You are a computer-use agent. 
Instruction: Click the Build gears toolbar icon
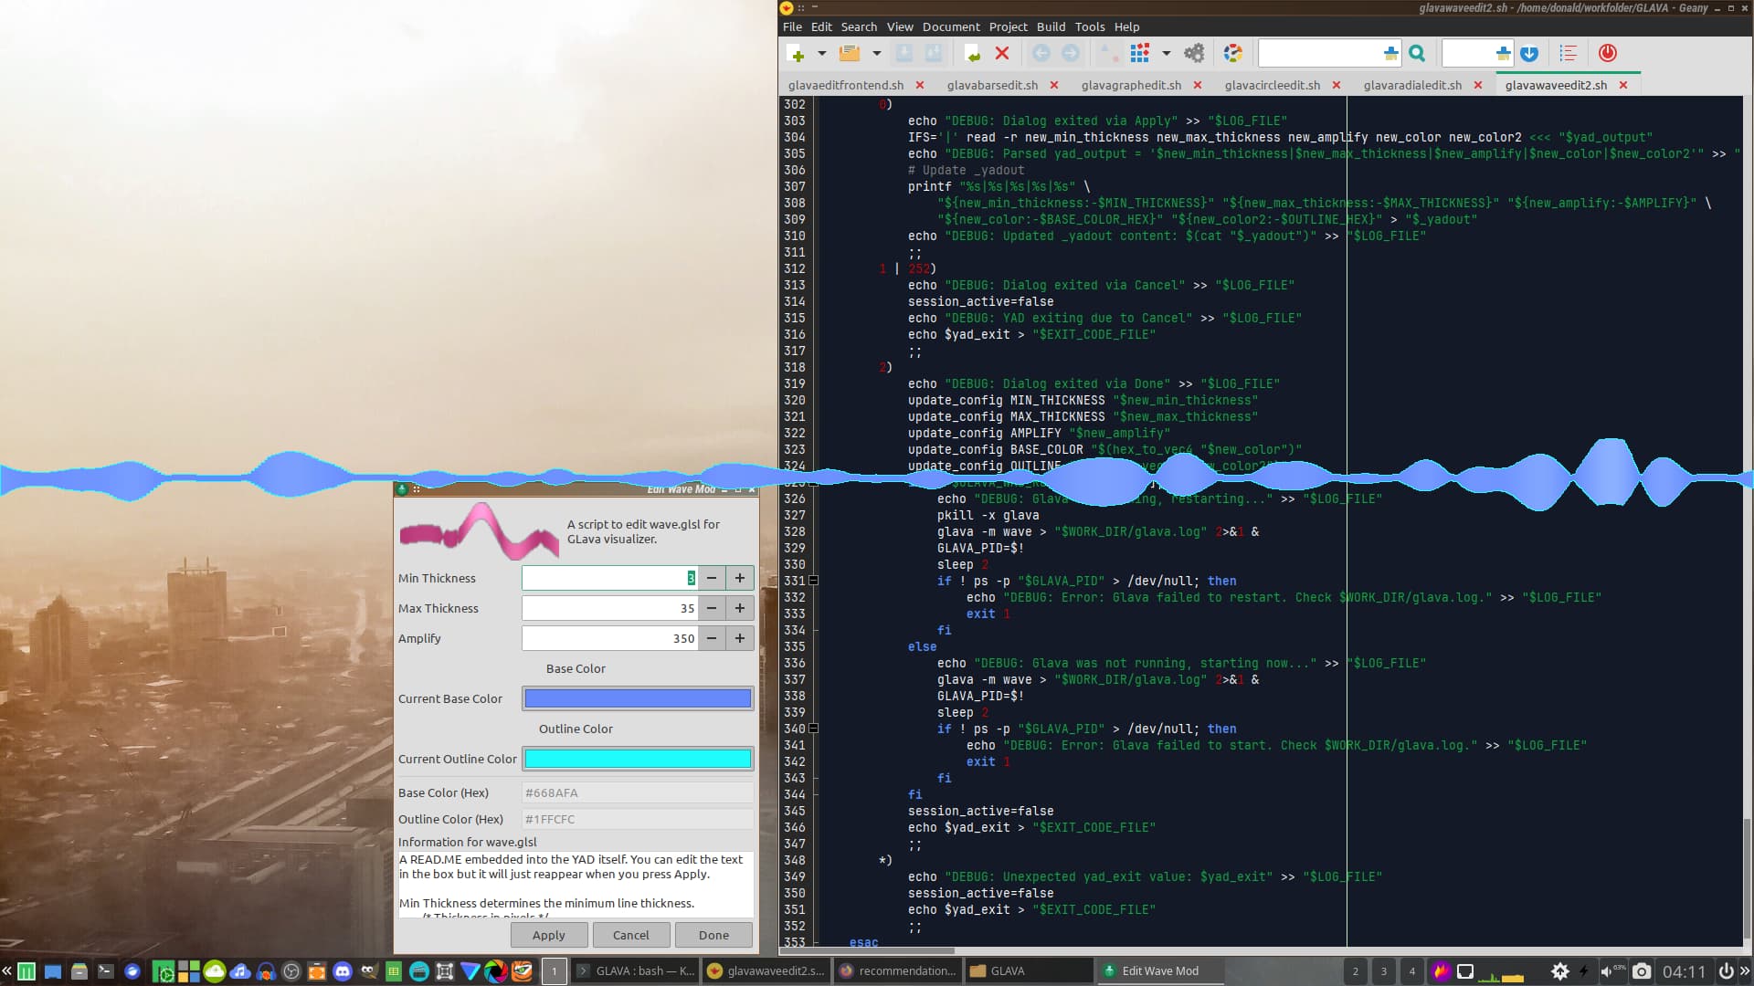[1194, 54]
